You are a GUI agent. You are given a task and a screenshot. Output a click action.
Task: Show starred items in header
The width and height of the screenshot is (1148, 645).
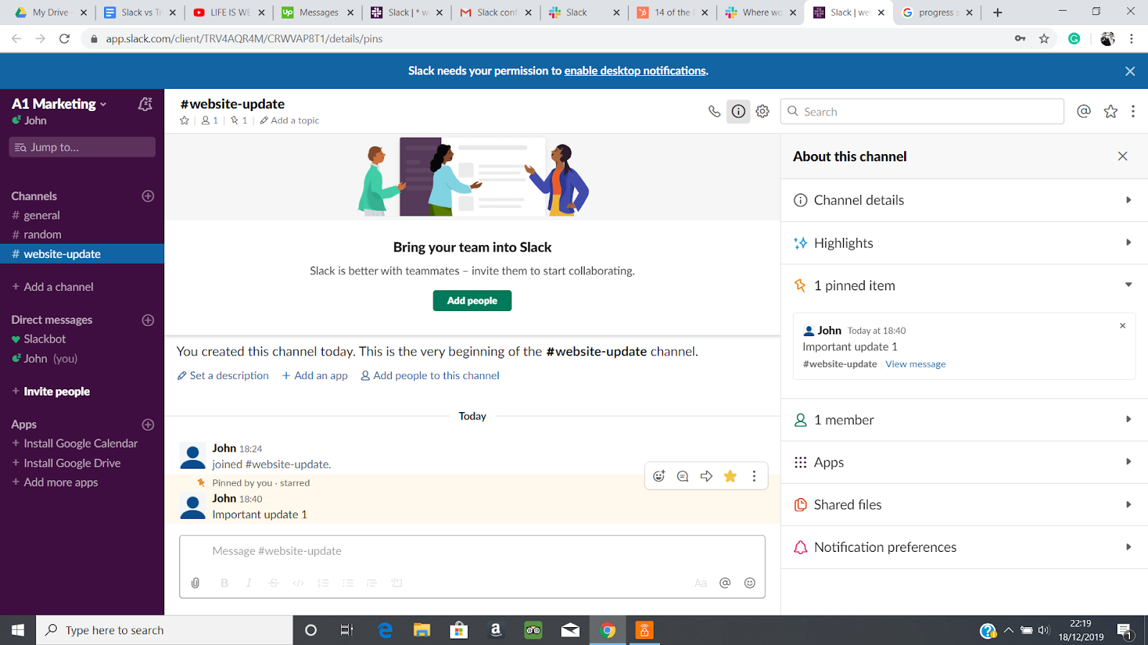1111,111
